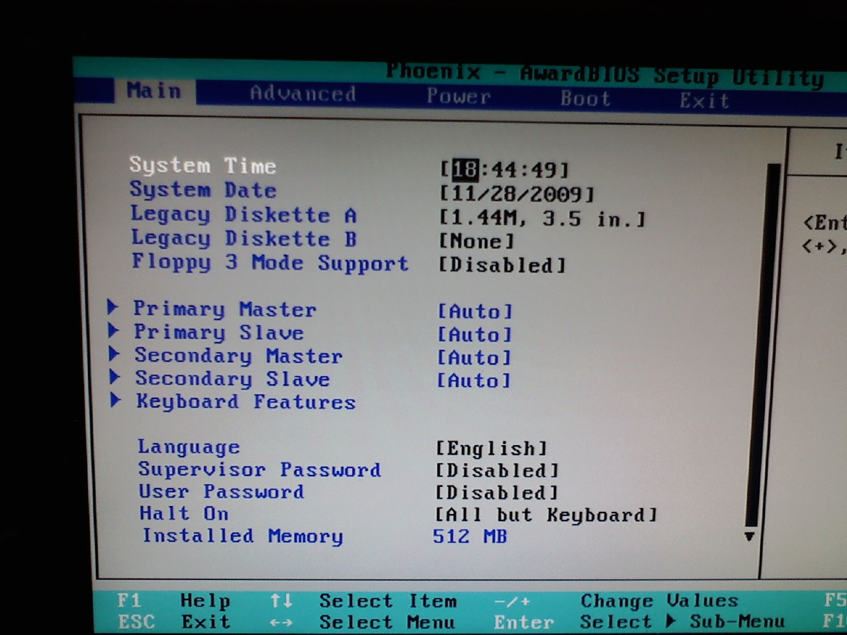Click the 512 MB memory value

[x=470, y=536]
